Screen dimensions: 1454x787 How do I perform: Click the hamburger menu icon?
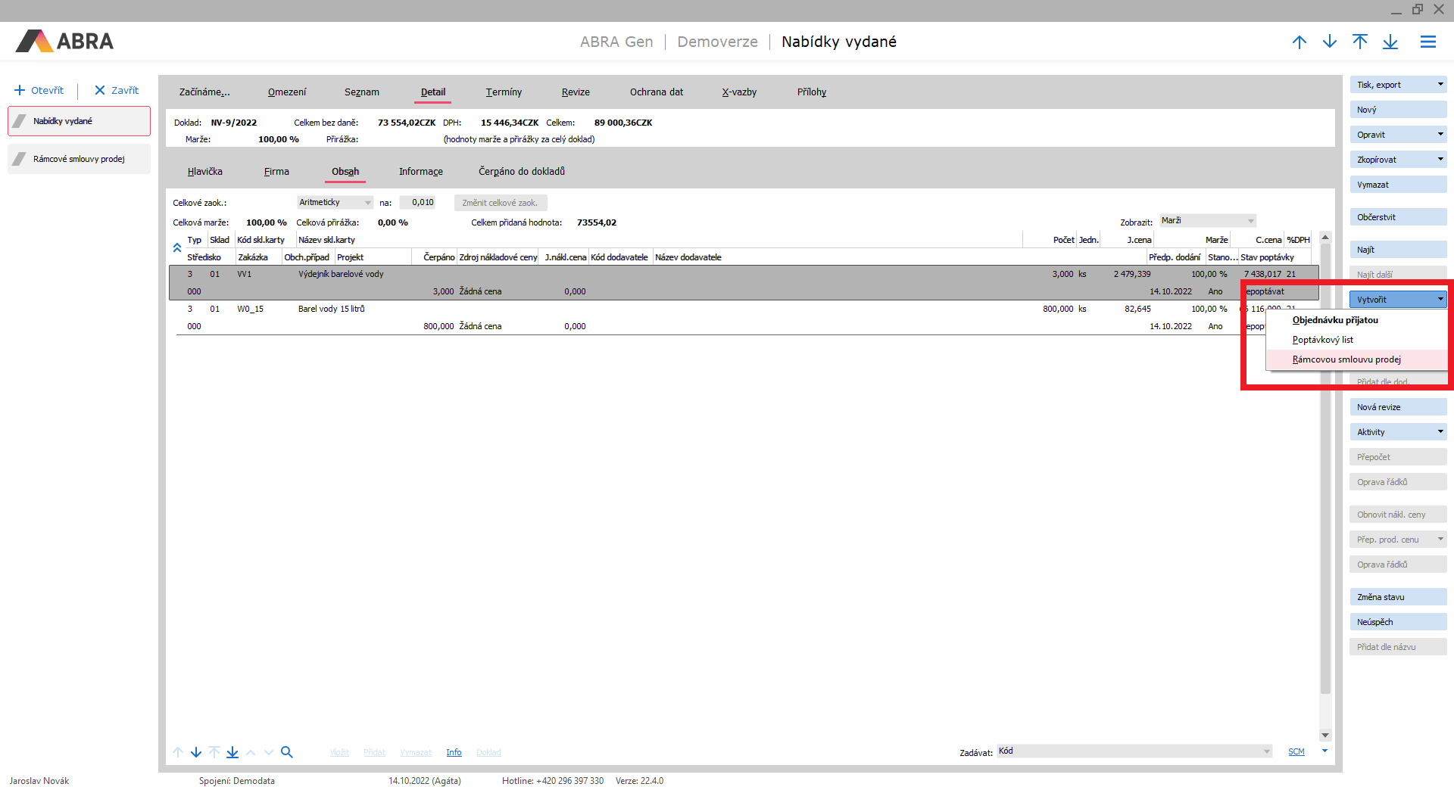tap(1427, 42)
